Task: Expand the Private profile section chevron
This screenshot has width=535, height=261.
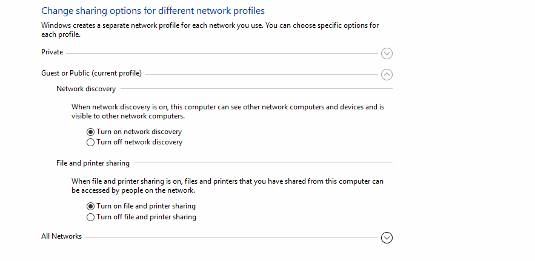Action: point(387,53)
